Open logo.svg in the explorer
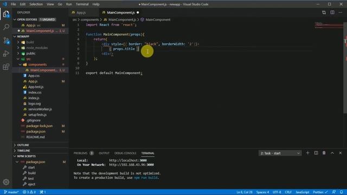This screenshot has width=347, height=195. point(34,103)
